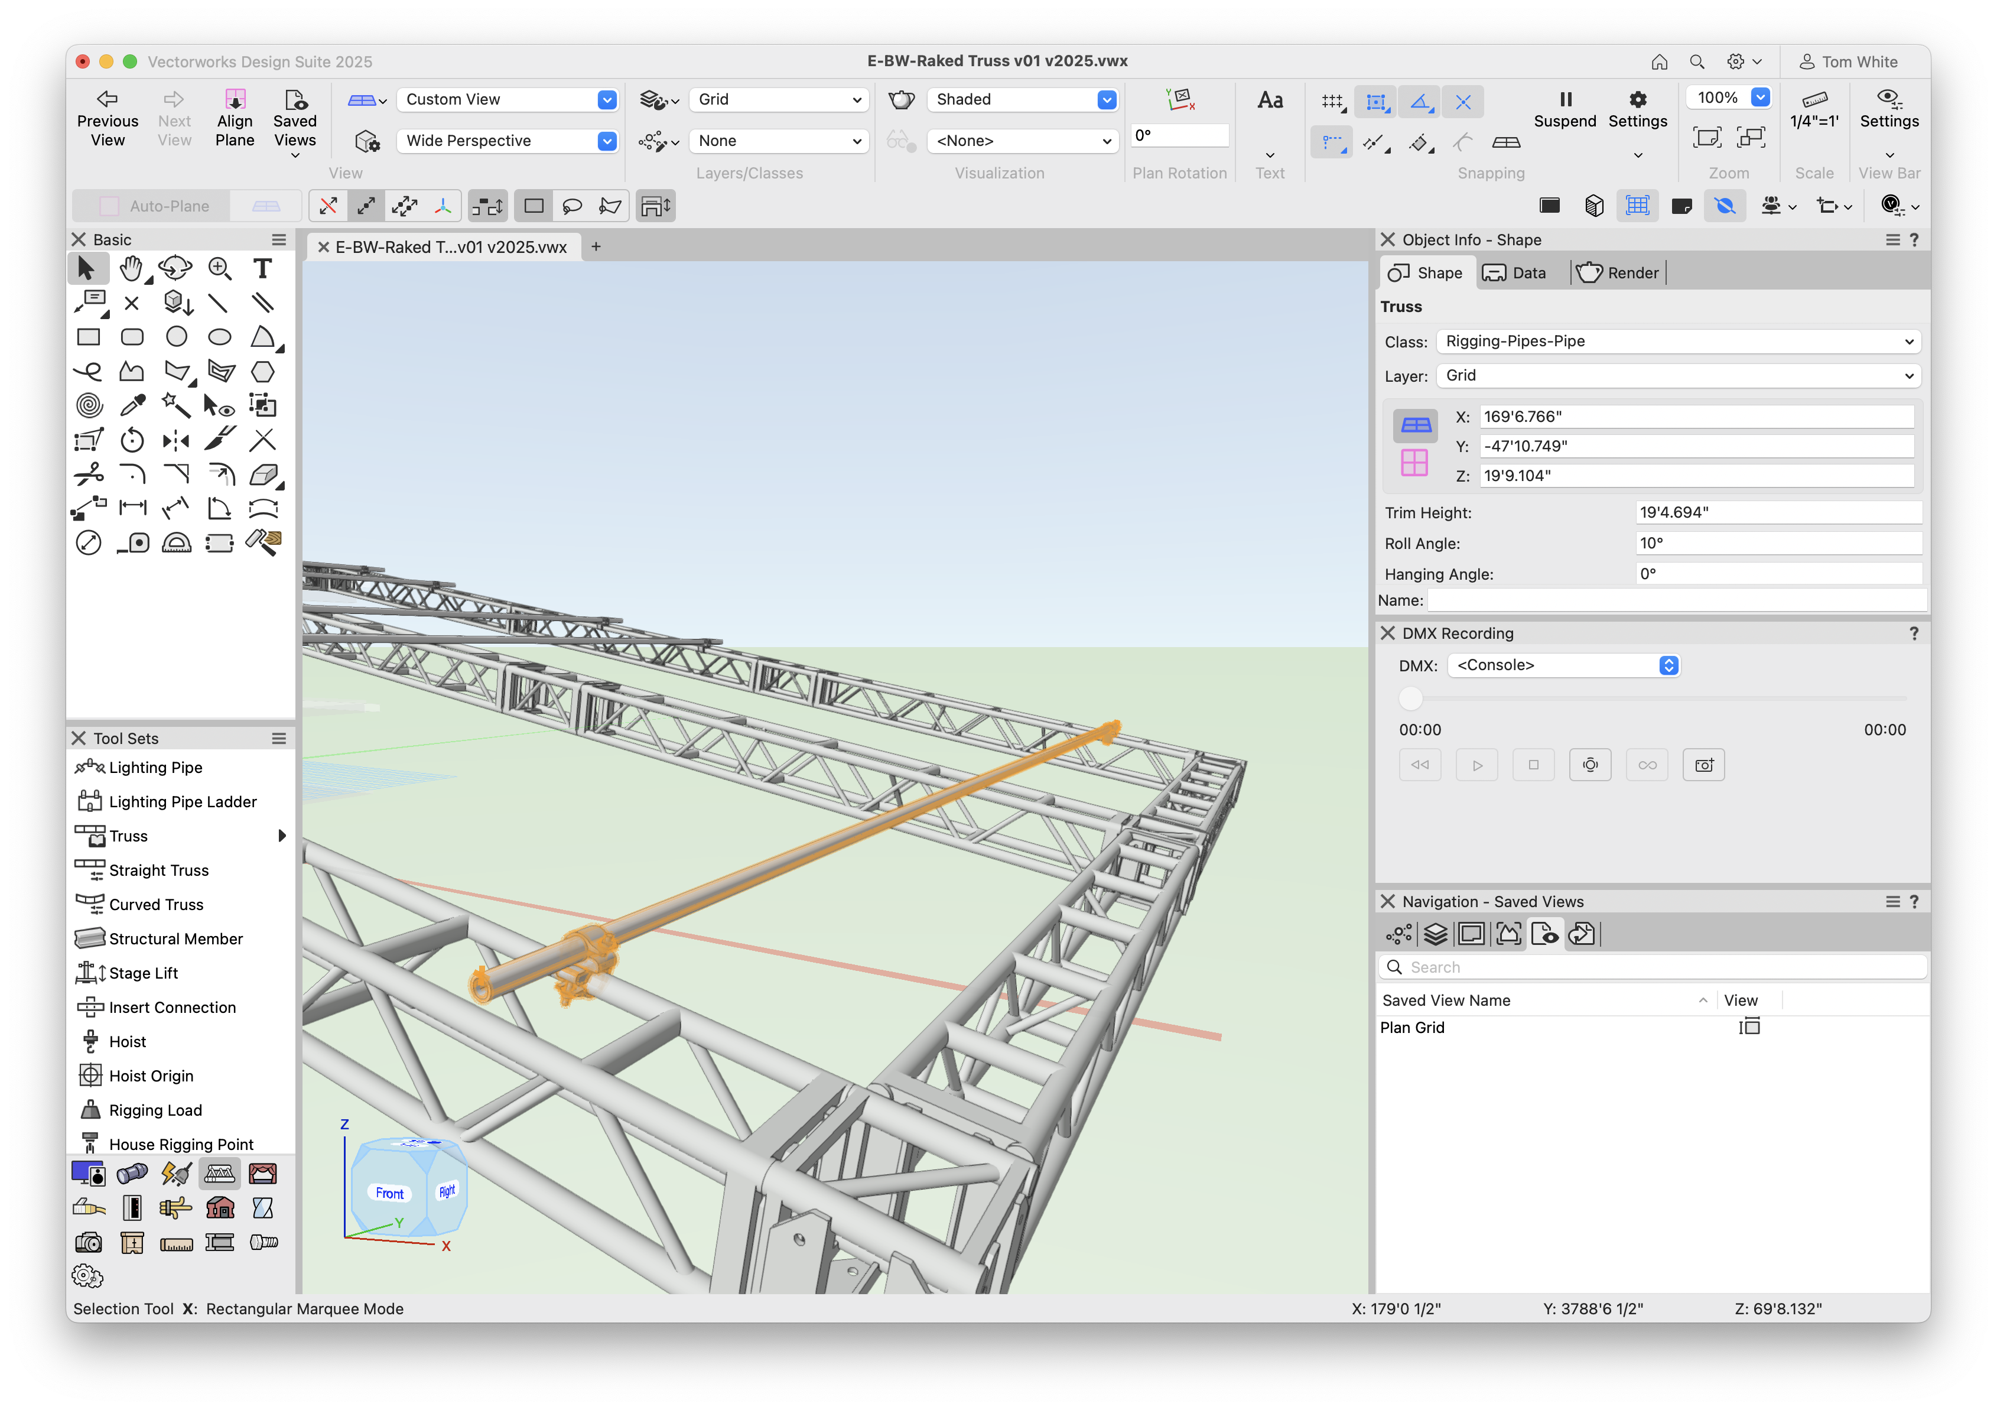Toggle the Auto-Plane option
The image size is (1997, 1410).
click(154, 206)
